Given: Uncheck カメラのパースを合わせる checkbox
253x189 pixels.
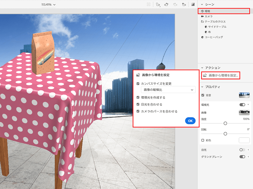Looking at the screenshot, I should (138, 111).
